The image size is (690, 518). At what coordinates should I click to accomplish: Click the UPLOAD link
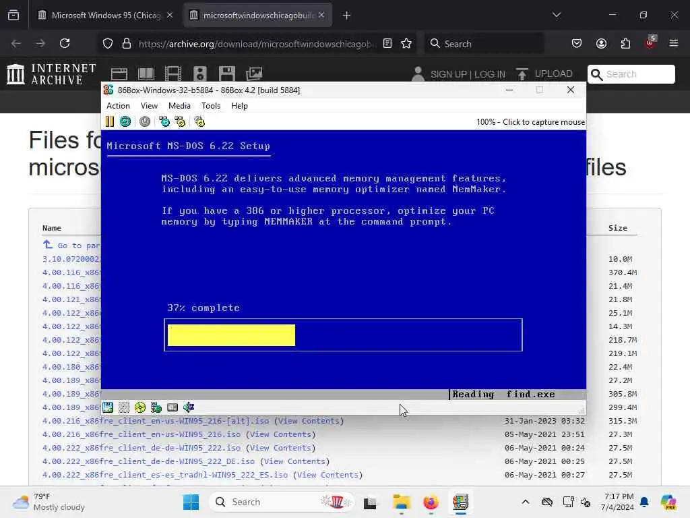tap(554, 74)
